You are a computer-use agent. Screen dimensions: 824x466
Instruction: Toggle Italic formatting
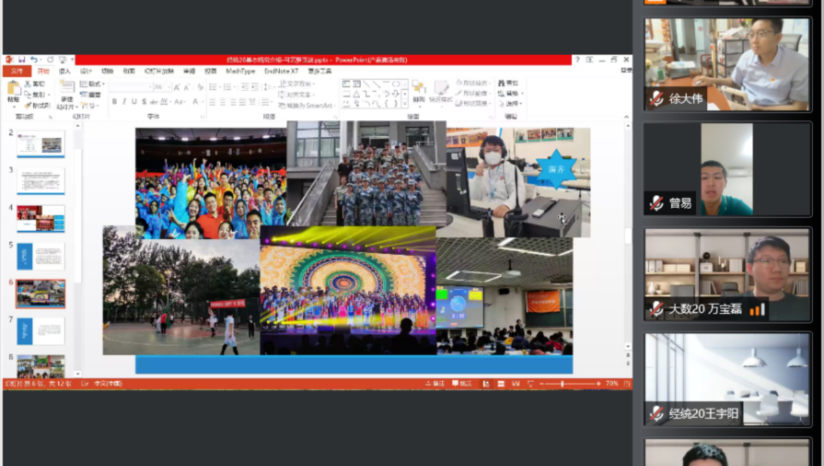coord(124,102)
